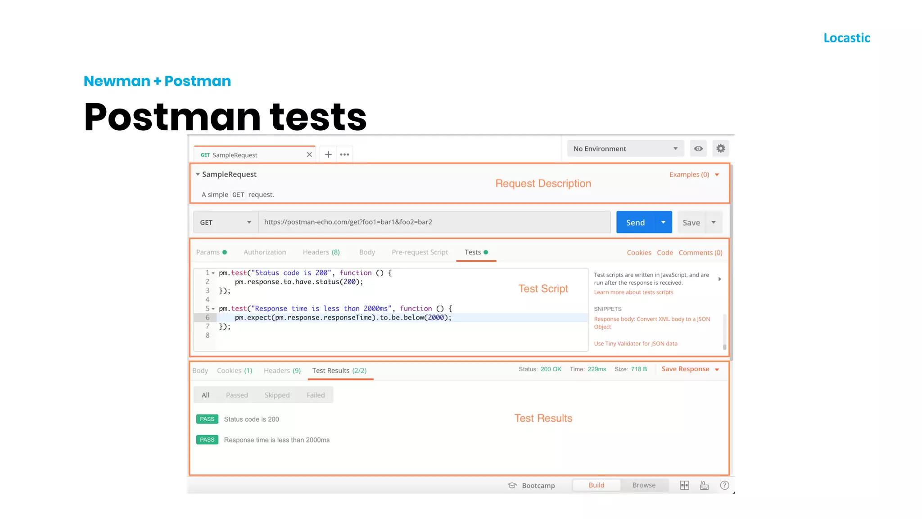Viewport: 922px width, 519px height.
Task: Close the SampleRequest tab
Action: [x=309, y=155]
